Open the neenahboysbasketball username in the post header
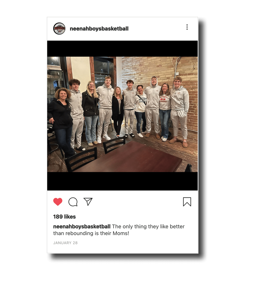Viewport: 257px width, 303px height. pyautogui.click(x=99, y=29)
